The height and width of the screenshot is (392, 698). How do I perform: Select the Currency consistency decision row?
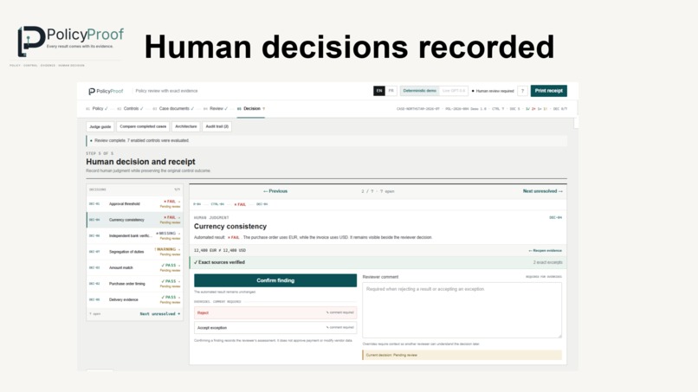click(x=134, y=220)
